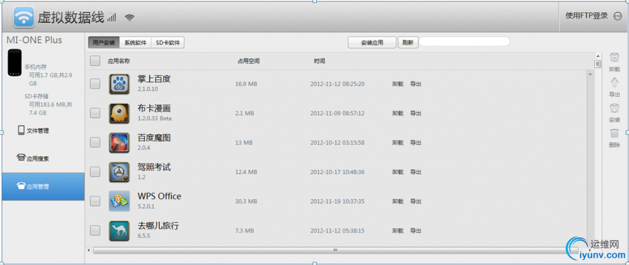Open 应用搜索 in sidebar

tap(33, 158)
